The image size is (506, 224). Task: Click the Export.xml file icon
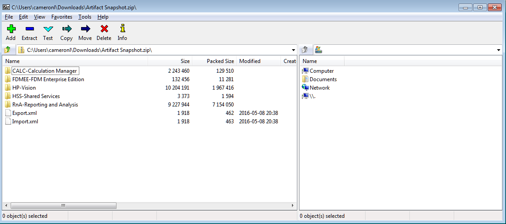pos(8,113)
